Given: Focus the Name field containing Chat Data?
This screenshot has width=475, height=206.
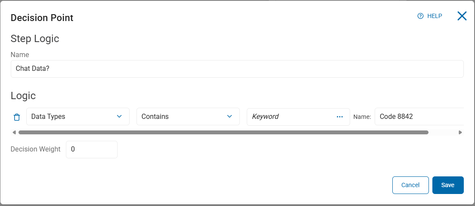Looking at the screenshot, I should click(x=237, y=69).
